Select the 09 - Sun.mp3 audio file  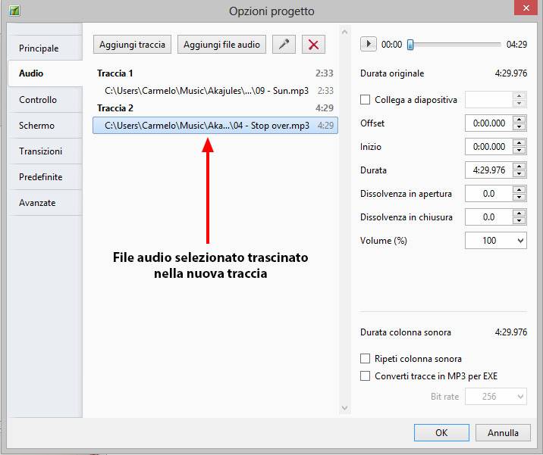click(x=207, y=91)
